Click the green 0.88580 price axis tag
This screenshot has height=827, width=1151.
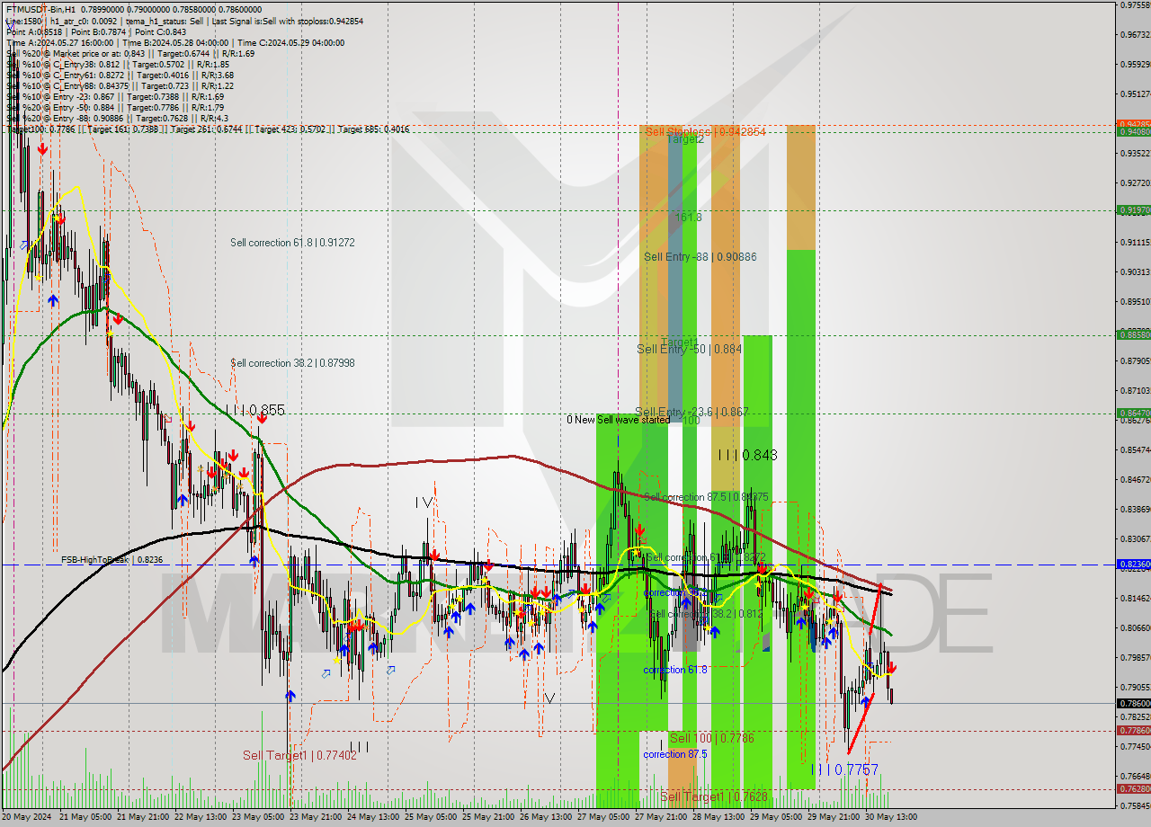click(1134, 334)
